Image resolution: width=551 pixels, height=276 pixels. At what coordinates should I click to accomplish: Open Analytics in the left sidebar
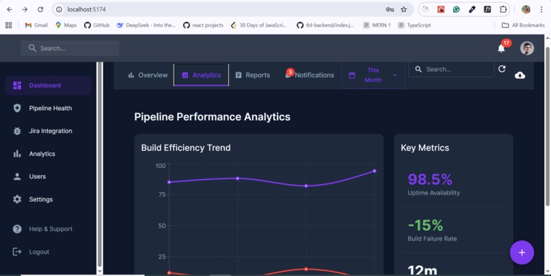pyautogui.click(x=48, y=154)
